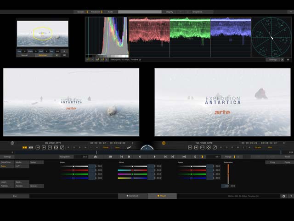Enable the Grade toggle in left viewer
Screen dimensions: 294x221
[106, 148]
